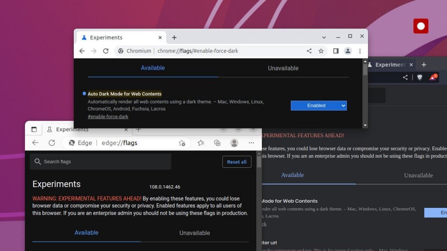
Task: Click the Edge profile avatar
Action: pos(234,143)
